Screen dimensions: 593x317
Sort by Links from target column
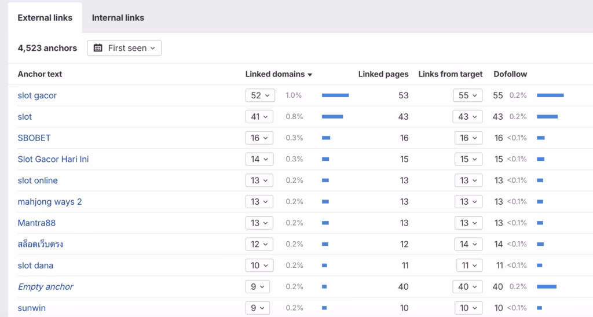tap(450, 74)
